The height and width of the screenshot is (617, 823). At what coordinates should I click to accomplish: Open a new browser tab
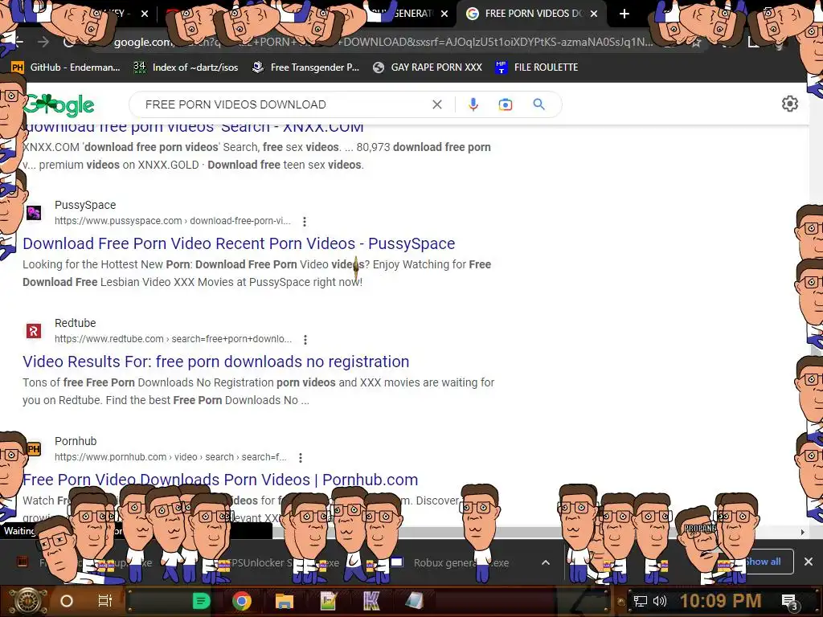[624, 14]
